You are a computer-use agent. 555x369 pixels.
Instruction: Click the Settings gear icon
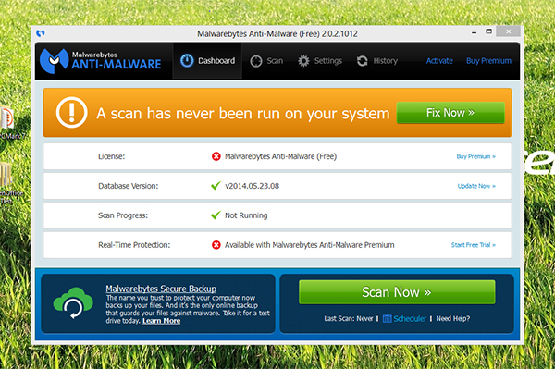[x=303, y=61]
